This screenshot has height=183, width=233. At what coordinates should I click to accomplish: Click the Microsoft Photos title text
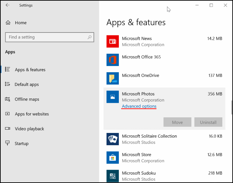[x=138, y=94]
